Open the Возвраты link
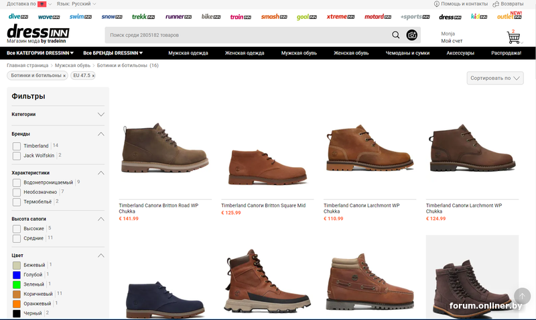The image size is (536, 320). [x=508, y=4]
